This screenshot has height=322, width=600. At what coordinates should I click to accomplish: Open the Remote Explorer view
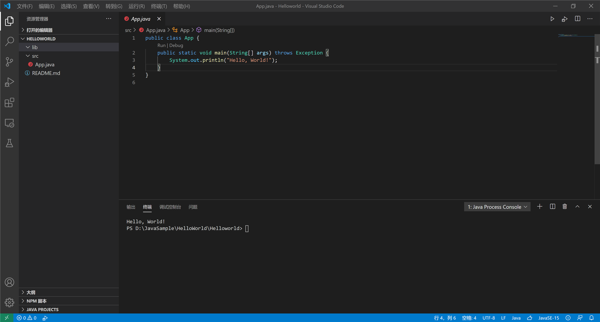tap(9, 123)
